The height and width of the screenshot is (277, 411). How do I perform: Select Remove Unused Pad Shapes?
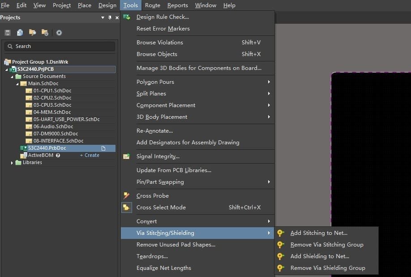click(197, 244)
